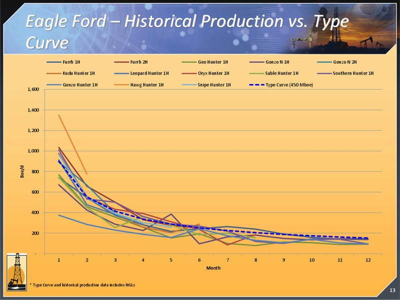Click the Gonzo Hunter 1H legend entry
The image size is (400, 300).
(x=72, y=84)
